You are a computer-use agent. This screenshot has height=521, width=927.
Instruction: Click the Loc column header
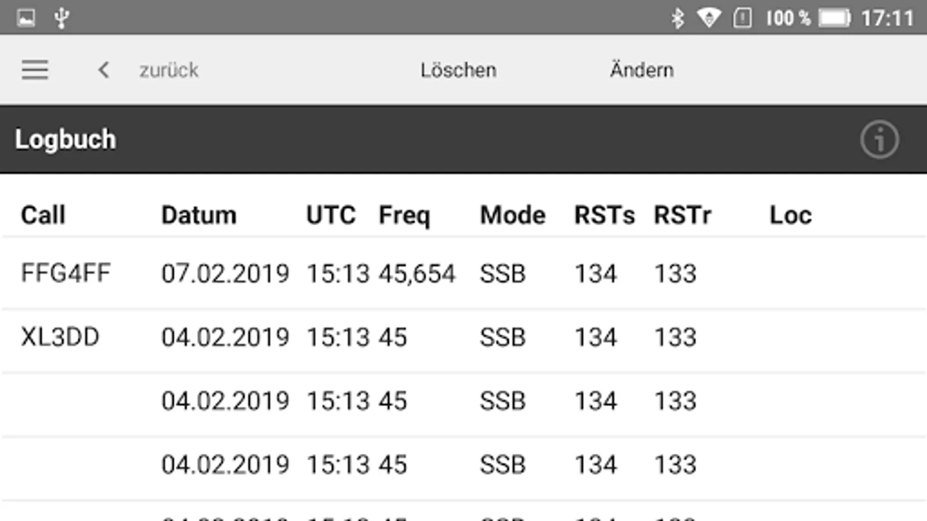790,215
